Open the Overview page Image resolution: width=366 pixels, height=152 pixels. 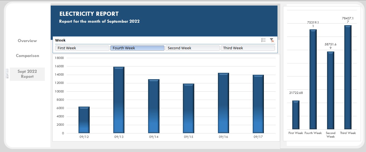[27, 41]
